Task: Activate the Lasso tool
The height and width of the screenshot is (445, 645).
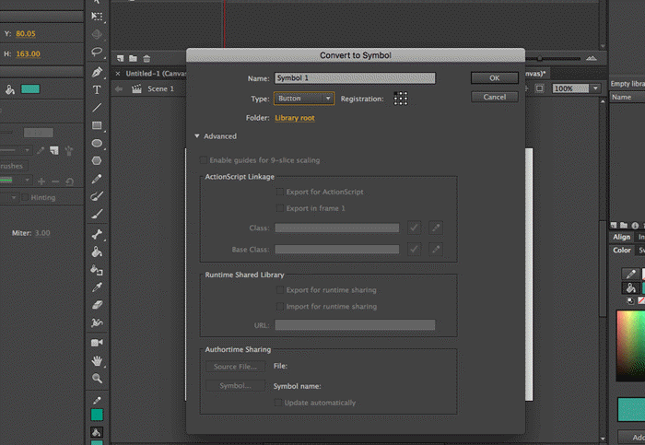Action: [97, 52]
